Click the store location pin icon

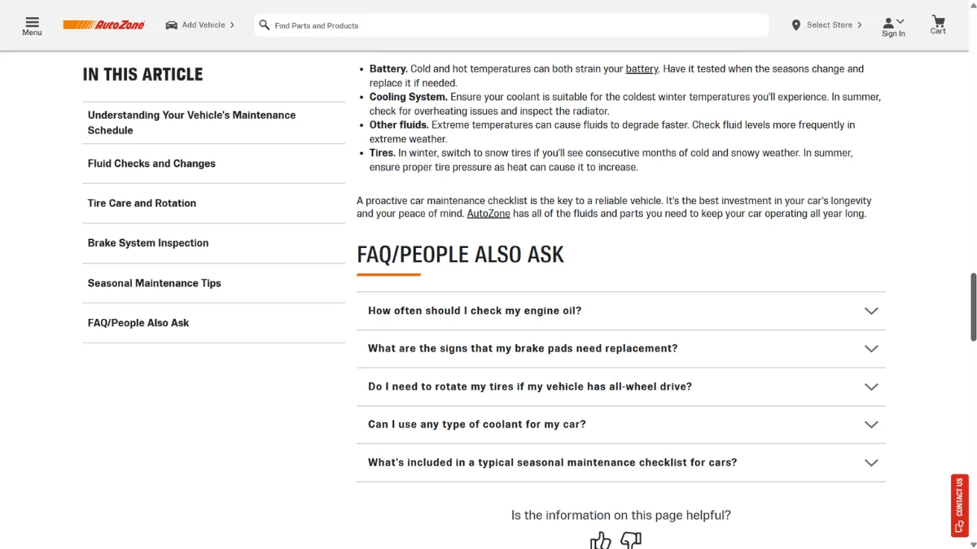click(x=795, y=25)
